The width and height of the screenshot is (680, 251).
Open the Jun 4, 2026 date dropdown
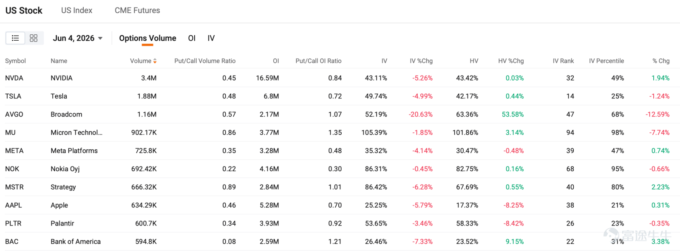(x=78, y=38)
